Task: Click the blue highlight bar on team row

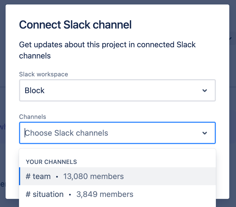Action: pyautogui.click(x=20, y=176)
